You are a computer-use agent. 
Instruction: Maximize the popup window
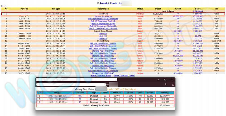[165, 80]
